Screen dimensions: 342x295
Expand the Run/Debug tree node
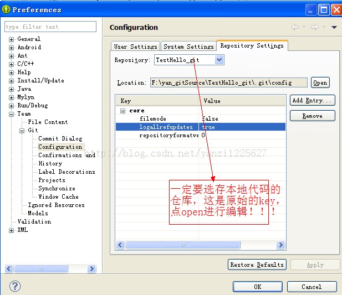click(x=11, y=106)
